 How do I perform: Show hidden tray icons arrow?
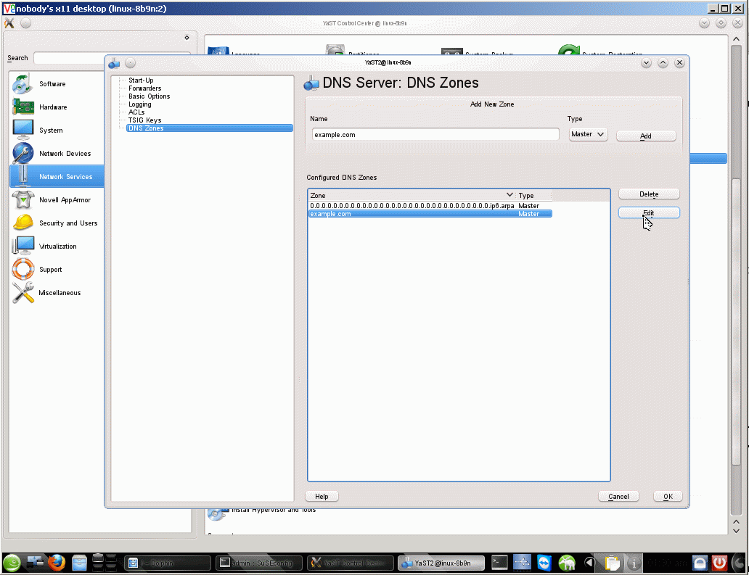pos(589,563)
